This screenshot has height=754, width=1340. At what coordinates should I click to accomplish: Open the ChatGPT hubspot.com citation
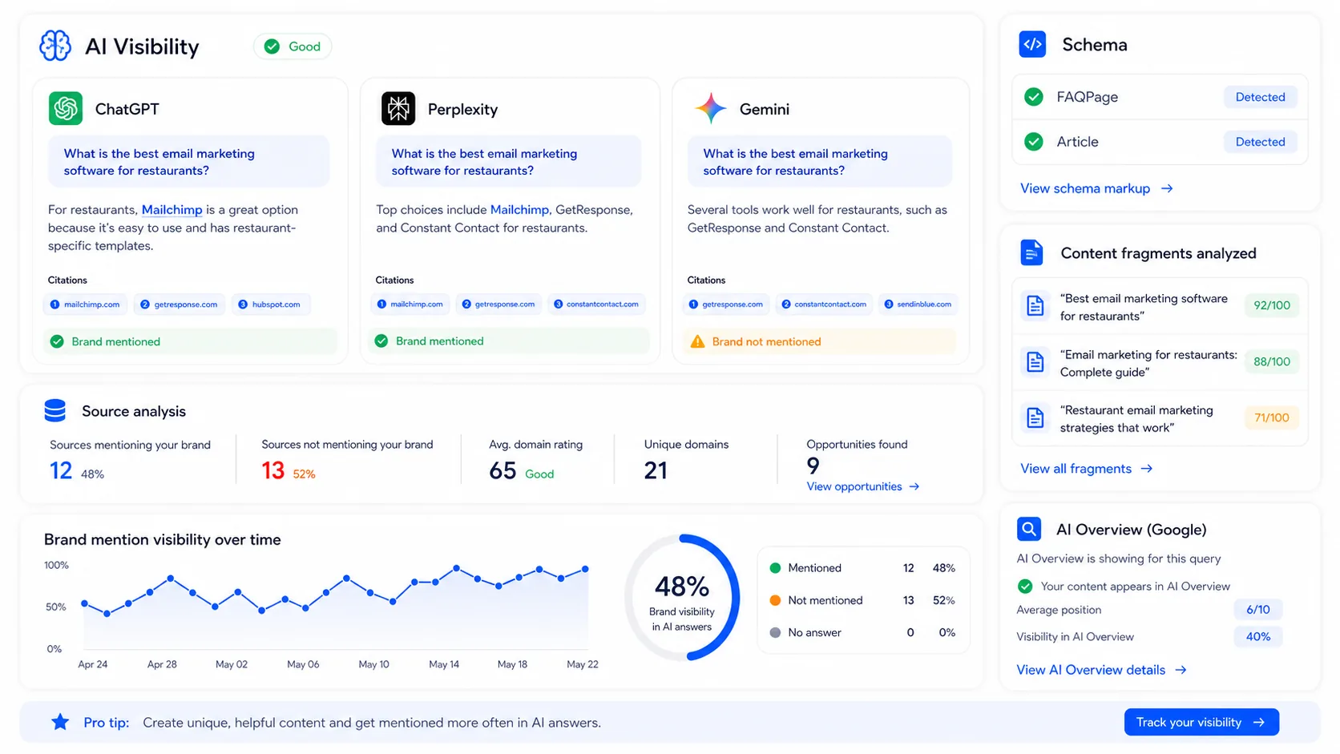point(269,304)
